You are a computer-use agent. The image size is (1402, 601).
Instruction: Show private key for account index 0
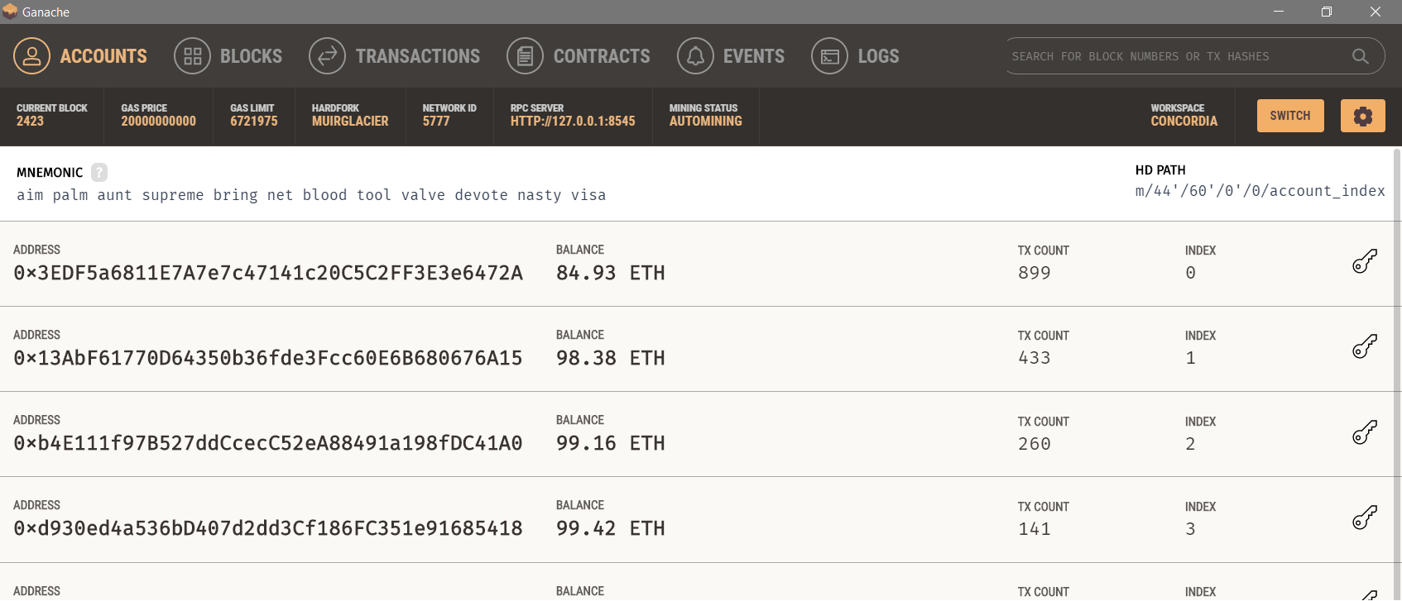click(1364, 261)
